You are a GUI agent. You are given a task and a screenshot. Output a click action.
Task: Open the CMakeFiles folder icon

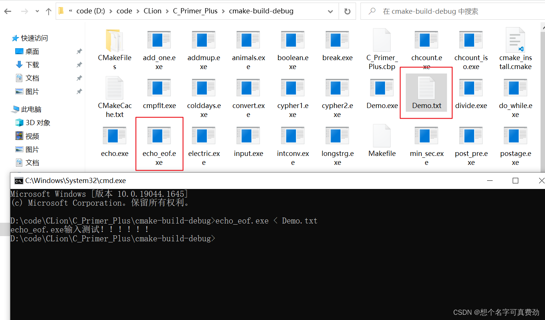pos(114,40)
